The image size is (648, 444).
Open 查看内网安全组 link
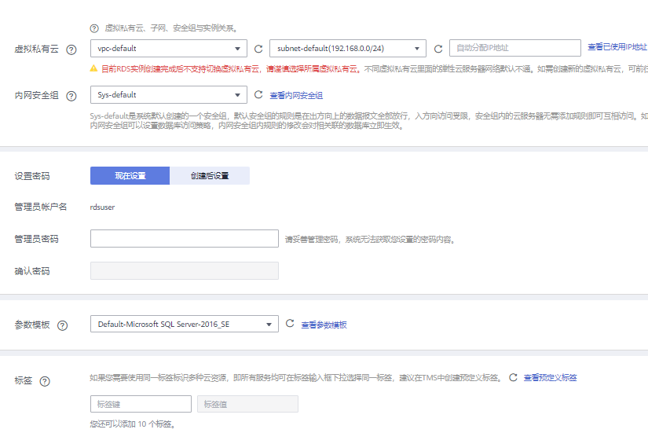[x=296, y=96]
